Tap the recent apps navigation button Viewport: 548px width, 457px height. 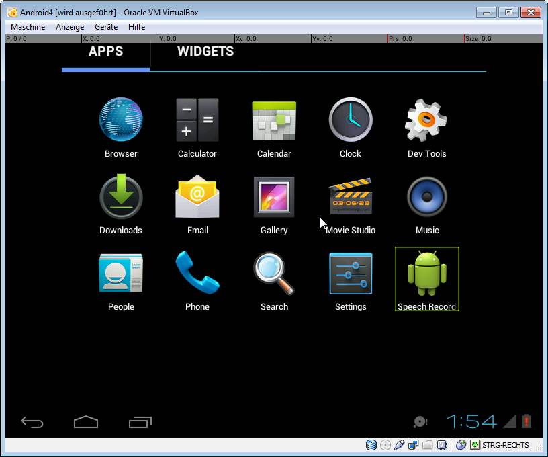tap(140, 422)
